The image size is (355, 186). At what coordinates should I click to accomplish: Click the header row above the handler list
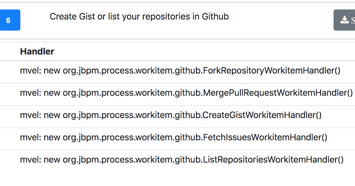(x=177, y=51)
